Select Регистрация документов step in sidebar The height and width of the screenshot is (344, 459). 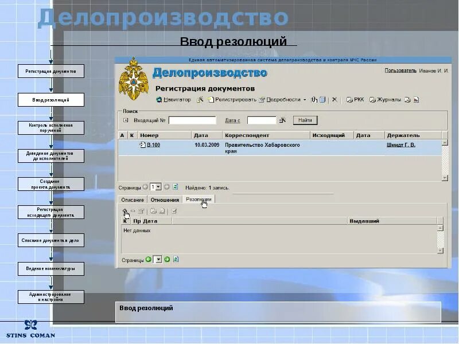click(x=51, y=71)
